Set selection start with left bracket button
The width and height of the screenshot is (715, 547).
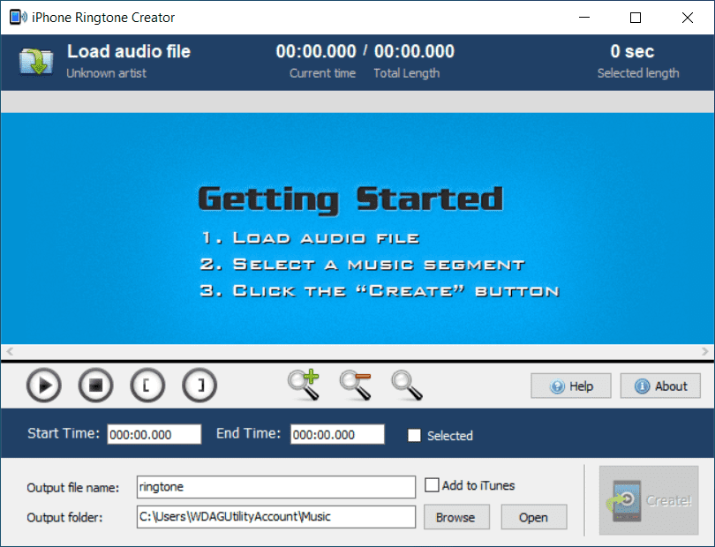click(147, 386)
